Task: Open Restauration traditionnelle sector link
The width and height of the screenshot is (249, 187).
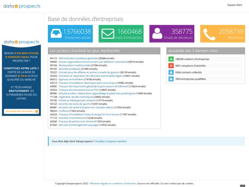Action: [74, 65]
